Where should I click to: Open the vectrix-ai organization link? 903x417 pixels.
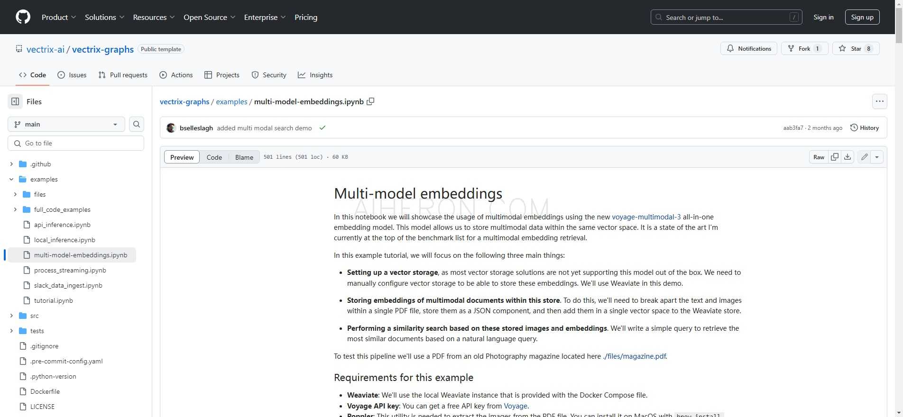click(x=46, y=49)
